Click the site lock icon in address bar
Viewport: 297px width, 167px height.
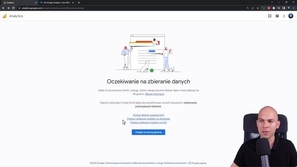19,8
